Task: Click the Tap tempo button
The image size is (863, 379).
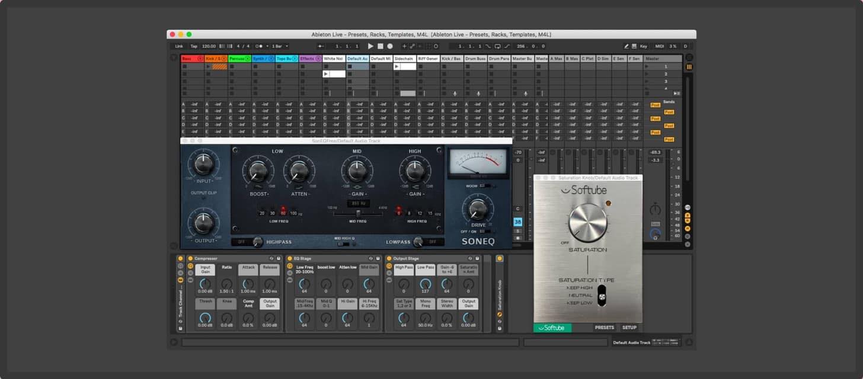Action: coord(194,46)
